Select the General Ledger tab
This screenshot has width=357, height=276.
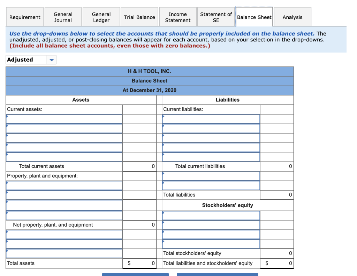[101, 17]
